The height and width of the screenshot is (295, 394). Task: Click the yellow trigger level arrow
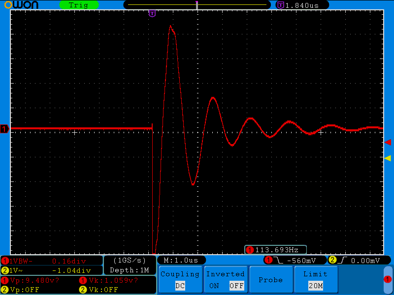click(x=388, y=158)
